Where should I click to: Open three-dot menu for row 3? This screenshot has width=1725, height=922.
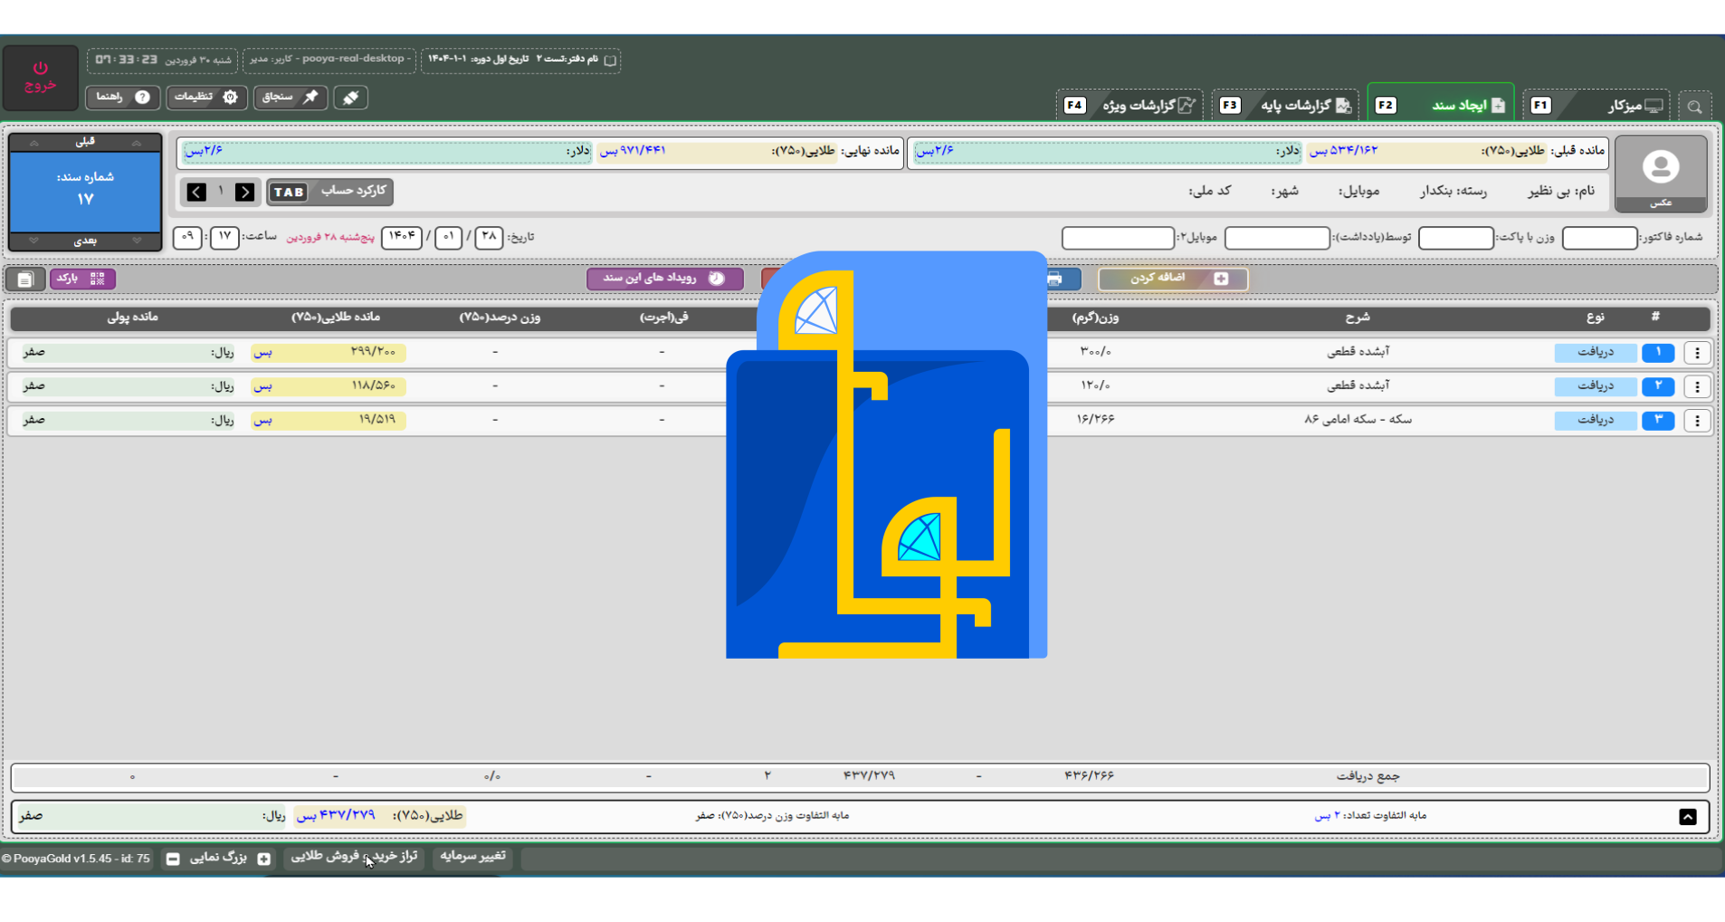tap(1697, 421)
